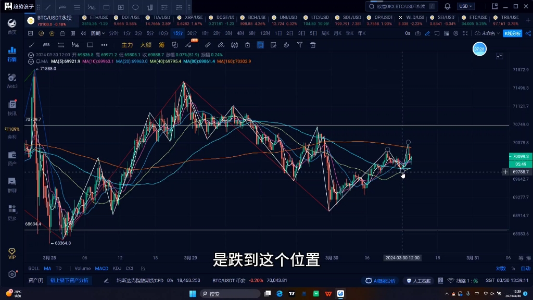Click the ruler measure tool icon
The width and height of the screenshot is (533, 300).
[208, 45]
